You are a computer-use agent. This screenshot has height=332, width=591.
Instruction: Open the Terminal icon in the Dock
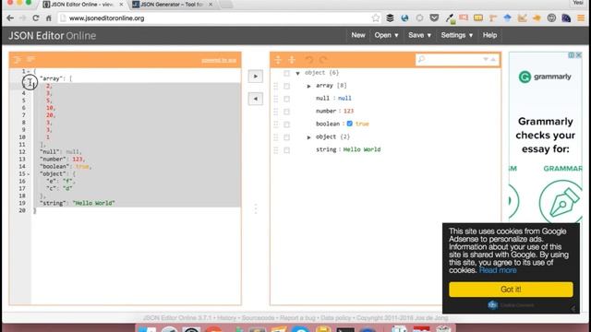click(x=345, y=330)
